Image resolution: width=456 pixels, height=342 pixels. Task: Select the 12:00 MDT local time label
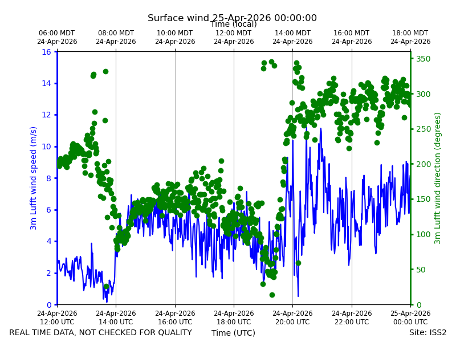tap(234, 37)
